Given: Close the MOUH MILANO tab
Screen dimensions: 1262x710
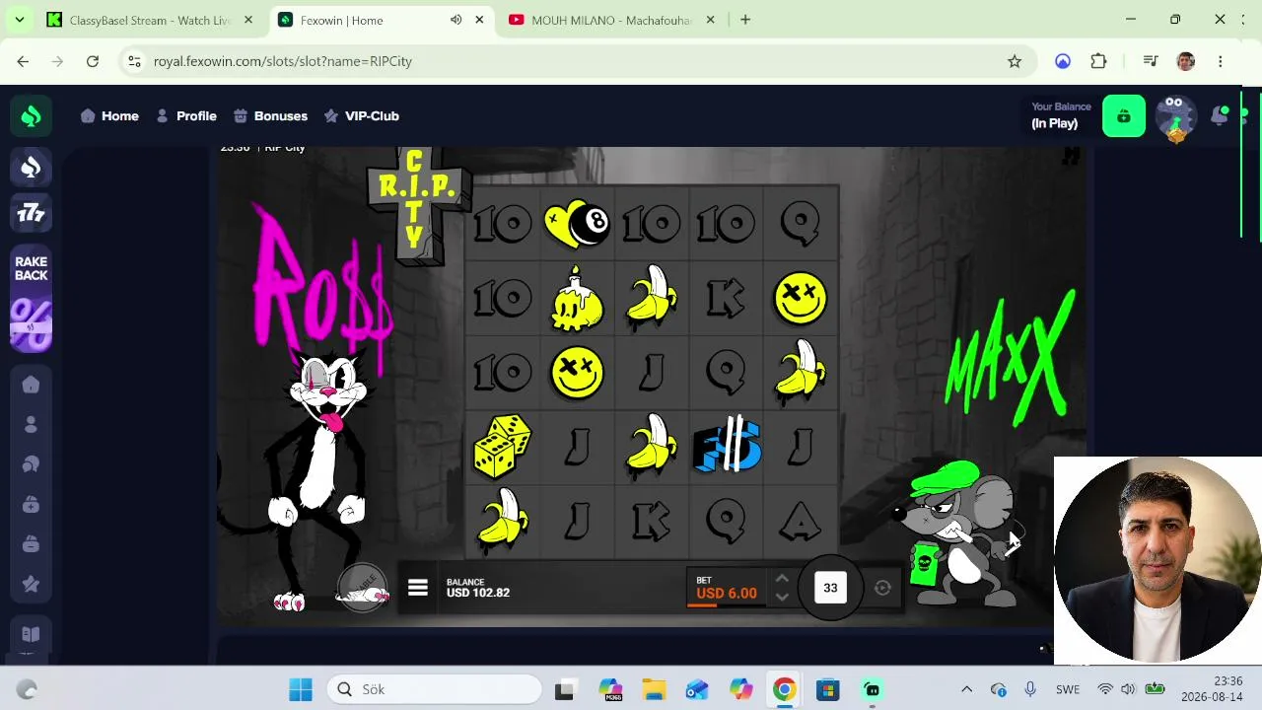Looking at the screenshot, I should (710, 20).
